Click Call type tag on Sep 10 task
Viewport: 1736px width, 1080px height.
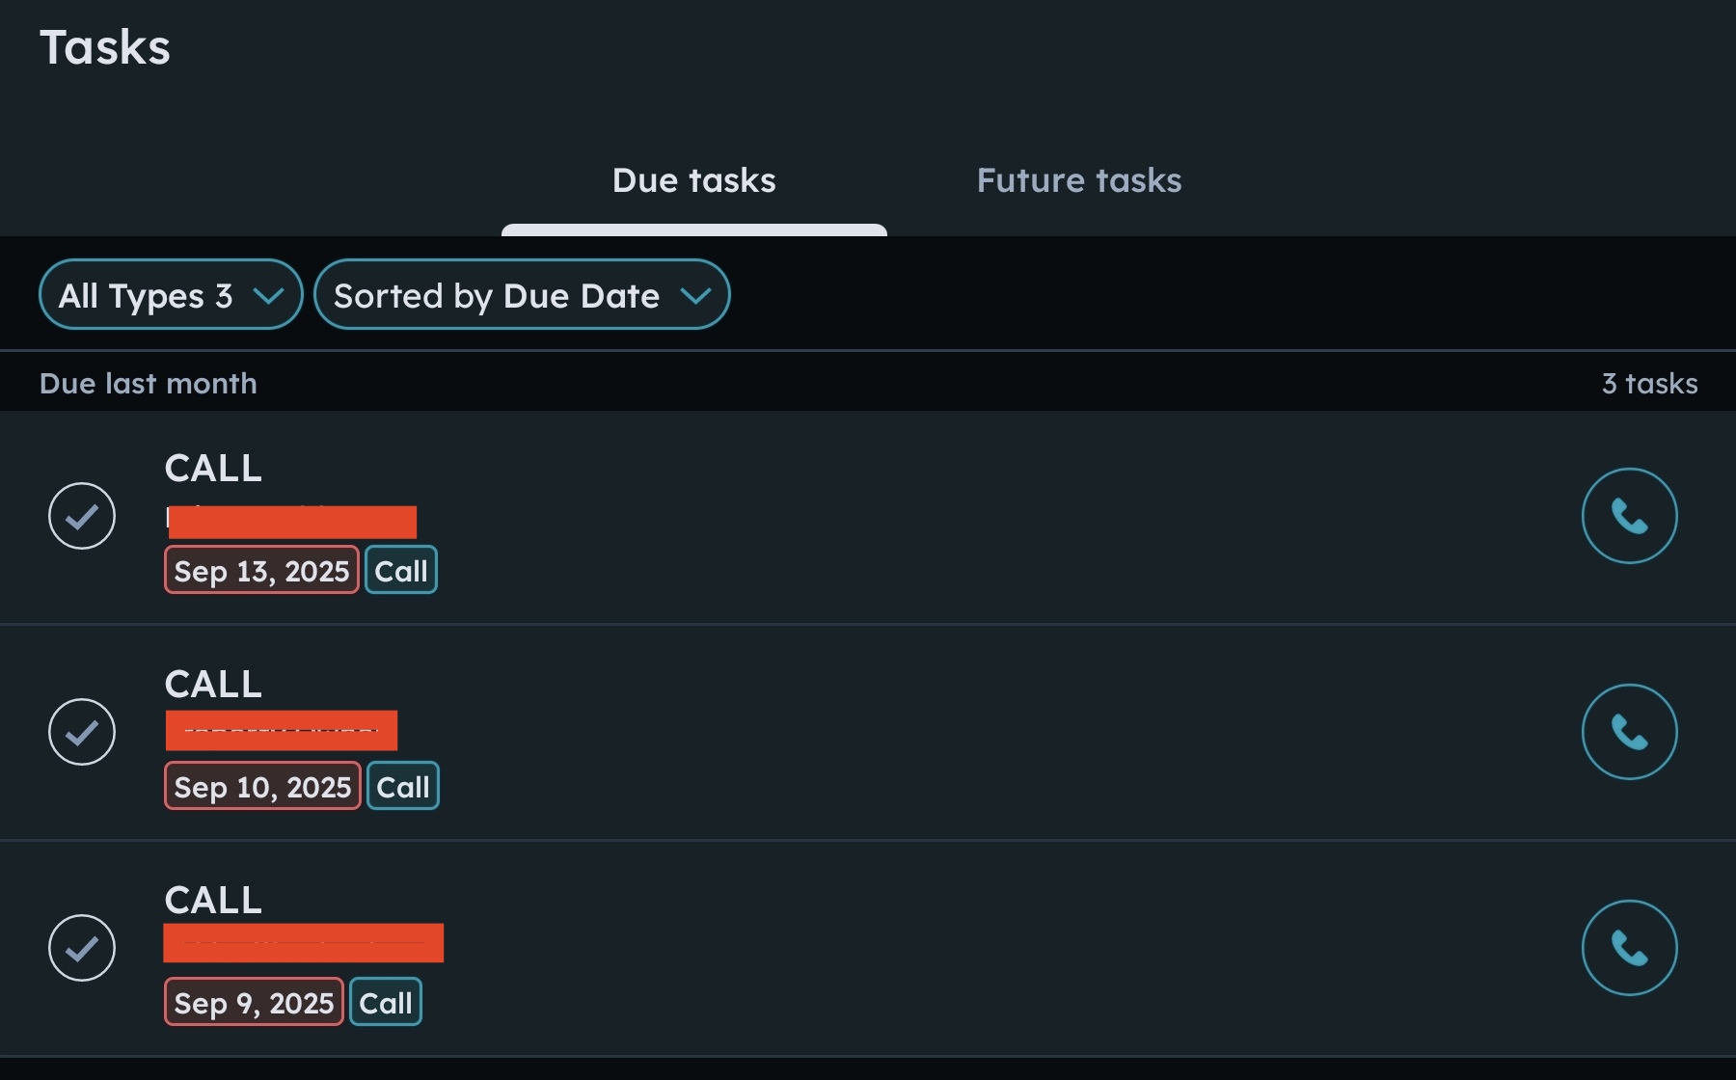(403, 787)
